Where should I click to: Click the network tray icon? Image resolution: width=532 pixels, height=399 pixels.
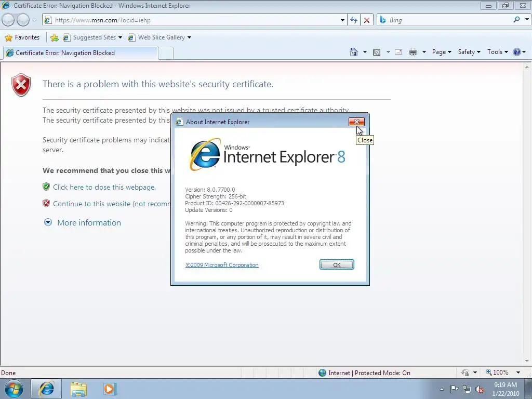(467, 389)
